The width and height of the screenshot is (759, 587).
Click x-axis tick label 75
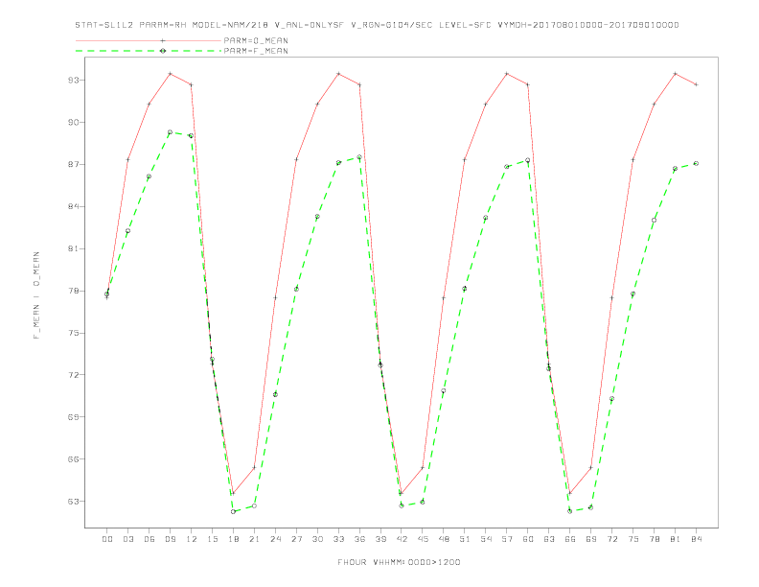(633, 539)
